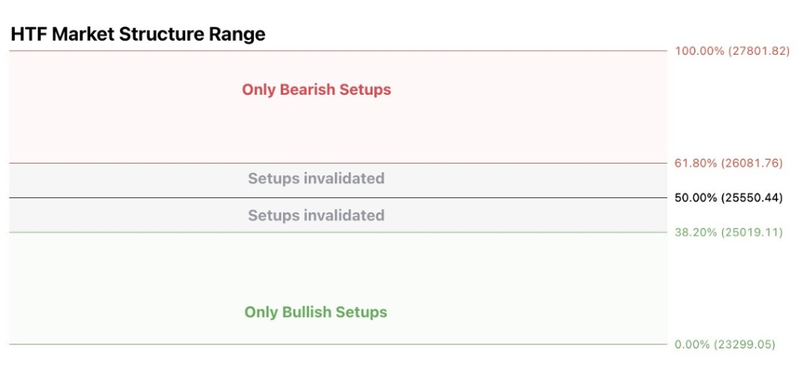Click the pink shaded bearish zone background
This screenshot has width=803, height=368.
pyautogui.click(x=510, y=125)
